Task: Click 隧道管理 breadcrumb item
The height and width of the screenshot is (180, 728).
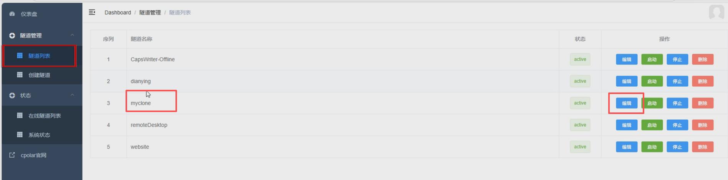Action: [x=150, y=13]
